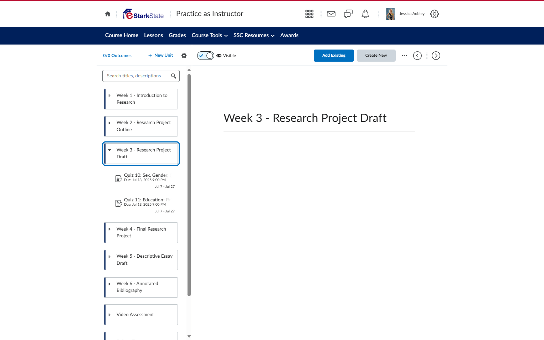Open the Course Tools dropdown

coord(210,35)
